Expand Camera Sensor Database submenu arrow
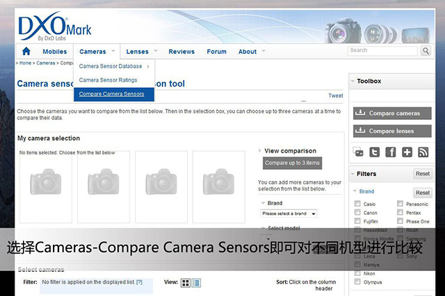Image resolution: width=445 pixels, height=296 pixels. [148, 67]
